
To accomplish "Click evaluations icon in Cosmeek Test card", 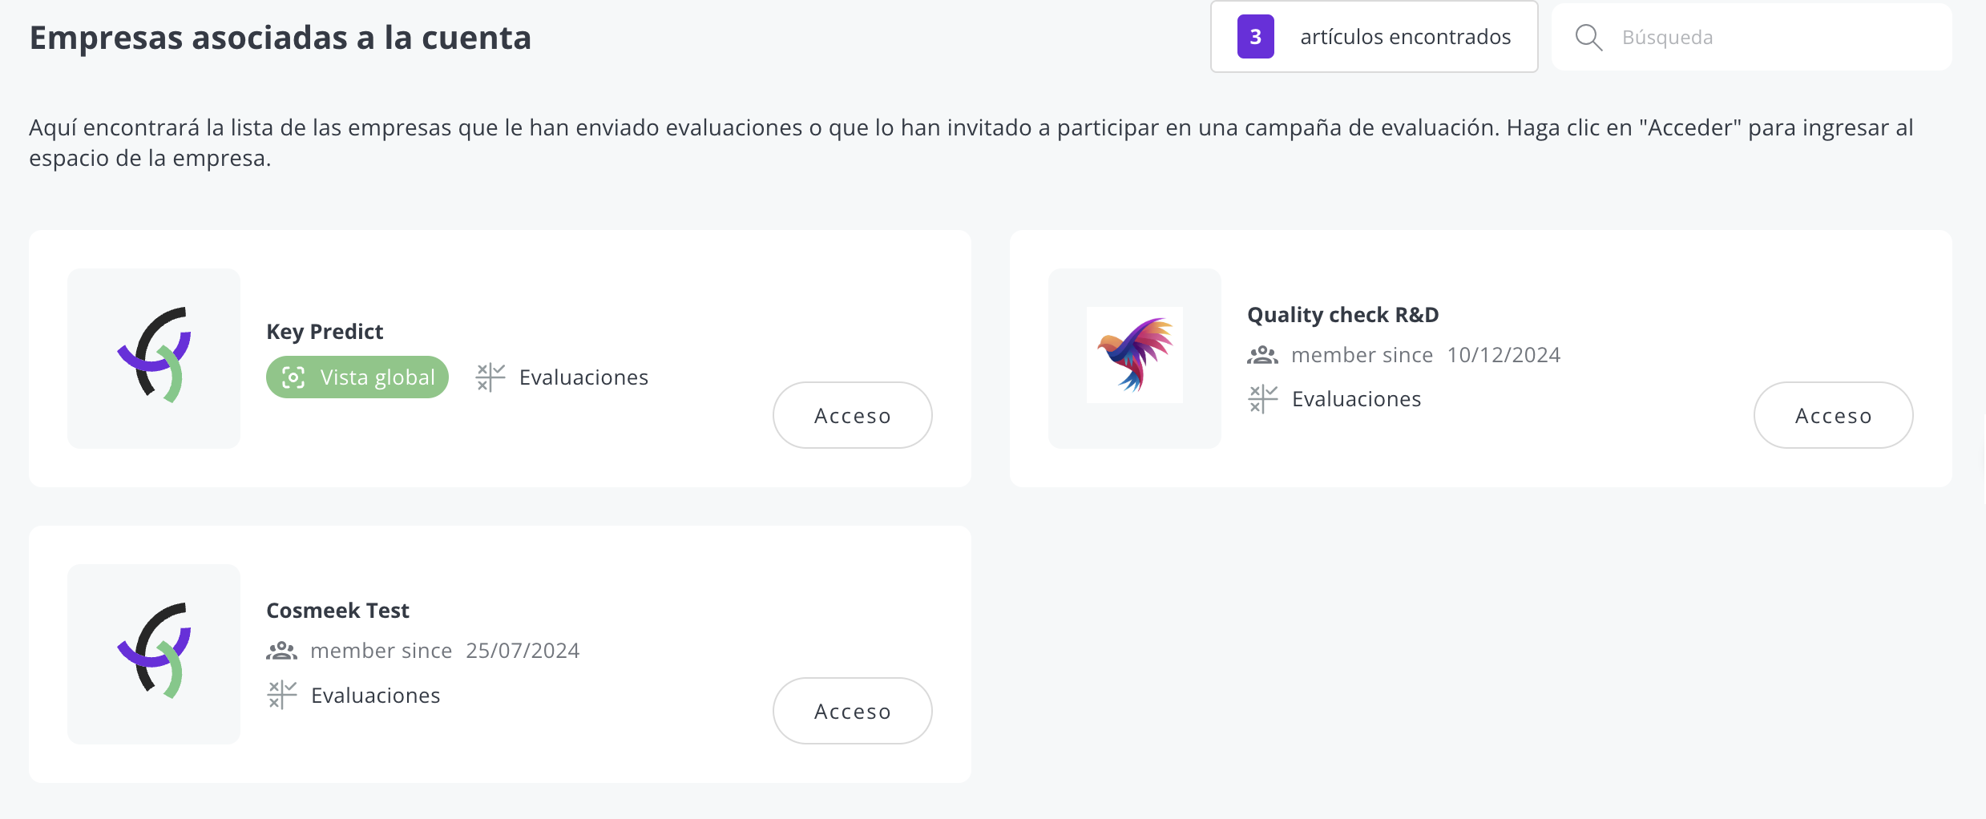I will (282, 695).
